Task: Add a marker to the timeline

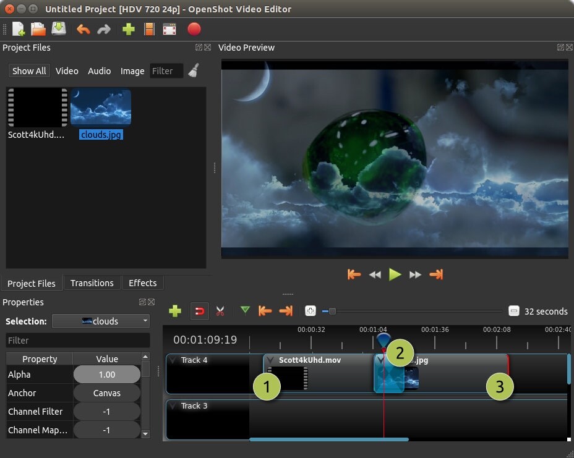Action: pyautogui.click(x=244, y=311)
